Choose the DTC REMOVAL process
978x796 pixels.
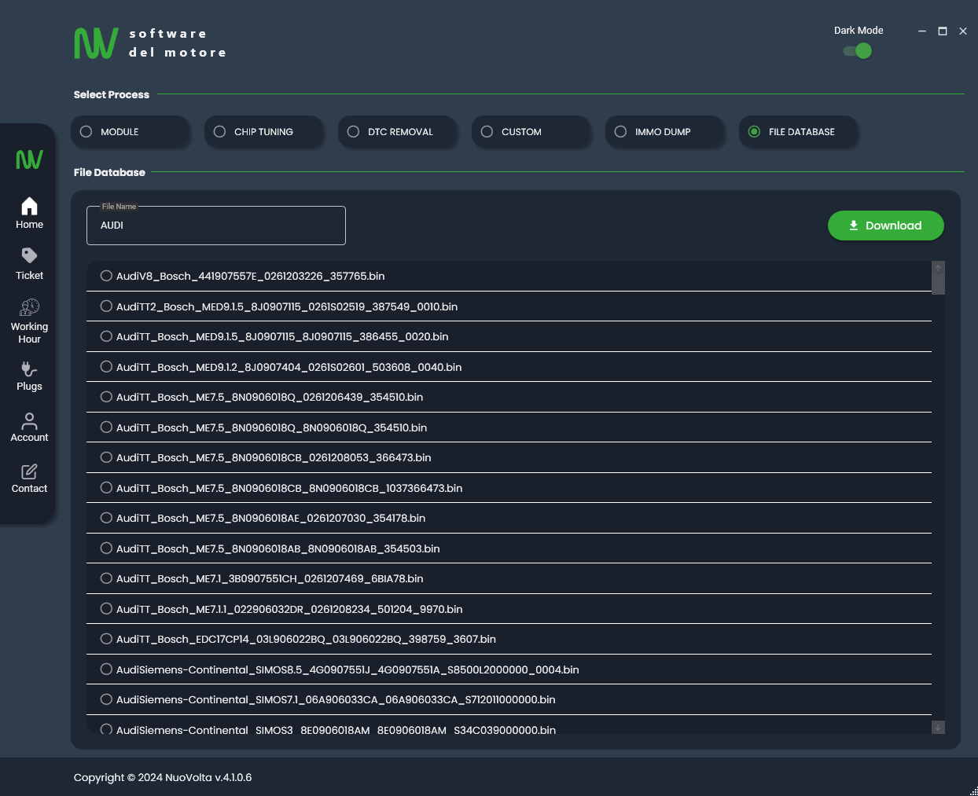pos(354,132)
